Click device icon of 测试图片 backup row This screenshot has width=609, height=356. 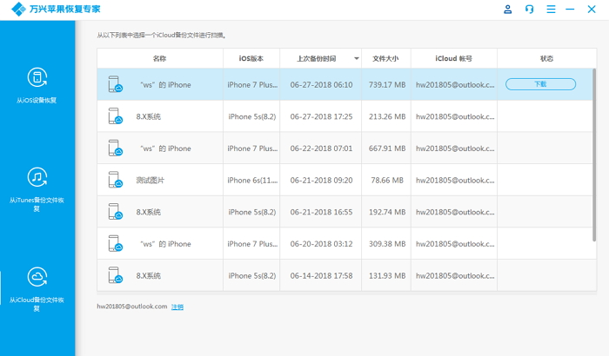tap(115, 180)
